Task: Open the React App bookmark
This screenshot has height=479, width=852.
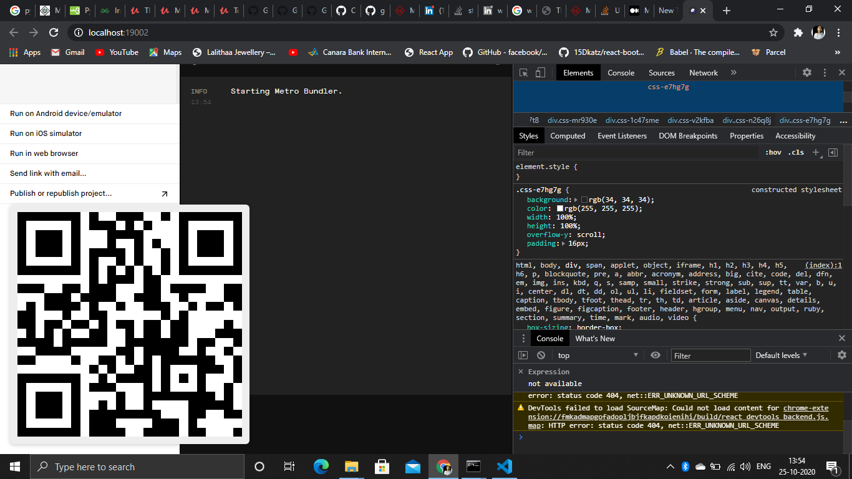Action: pos(428,52)
